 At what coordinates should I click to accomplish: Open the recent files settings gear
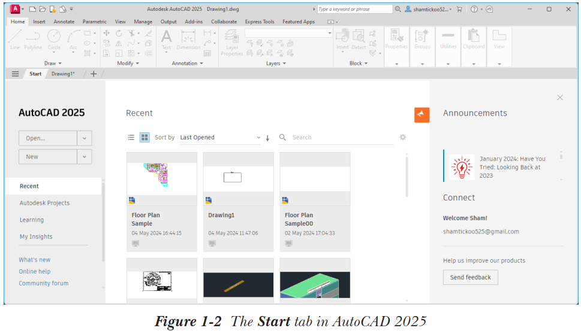point(403,137)
